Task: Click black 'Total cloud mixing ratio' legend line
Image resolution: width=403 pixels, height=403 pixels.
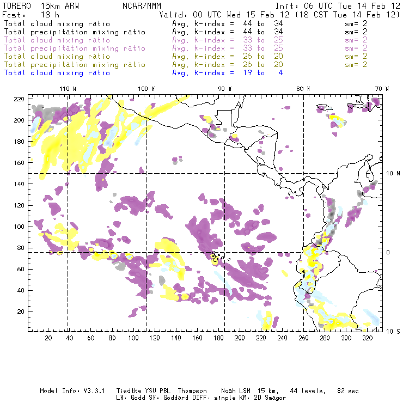Action: [57, 23]
